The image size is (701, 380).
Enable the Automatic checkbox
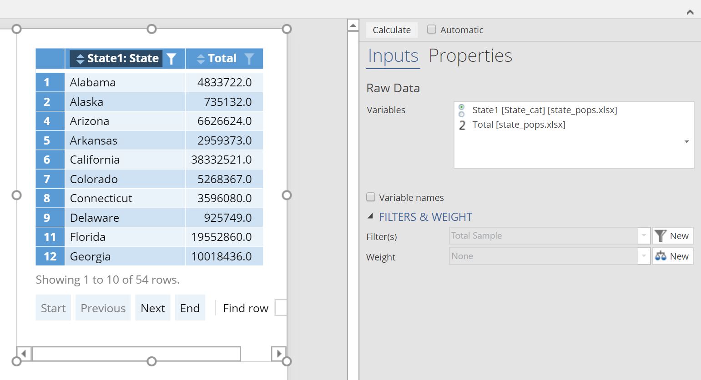point(432,30)
